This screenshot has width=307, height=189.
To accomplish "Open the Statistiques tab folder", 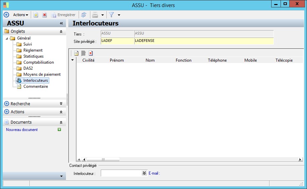I will [33, 56].
